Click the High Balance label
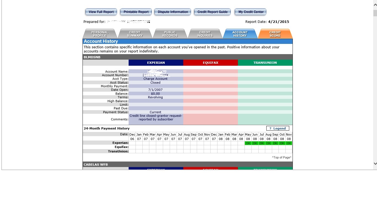 point(118,101)
